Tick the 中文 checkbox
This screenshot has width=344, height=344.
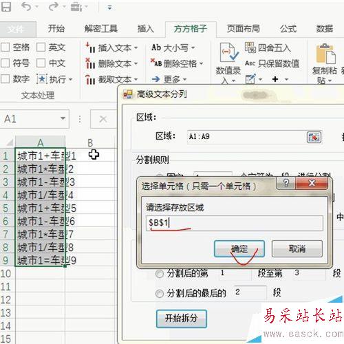(41, 63)
